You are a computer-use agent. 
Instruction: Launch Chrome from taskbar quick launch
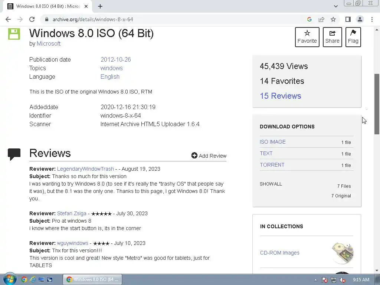click(x=24, y=279)
